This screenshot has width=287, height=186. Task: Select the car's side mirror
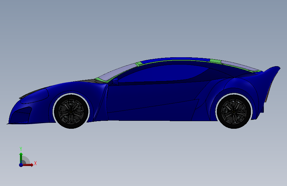[115, 81]
